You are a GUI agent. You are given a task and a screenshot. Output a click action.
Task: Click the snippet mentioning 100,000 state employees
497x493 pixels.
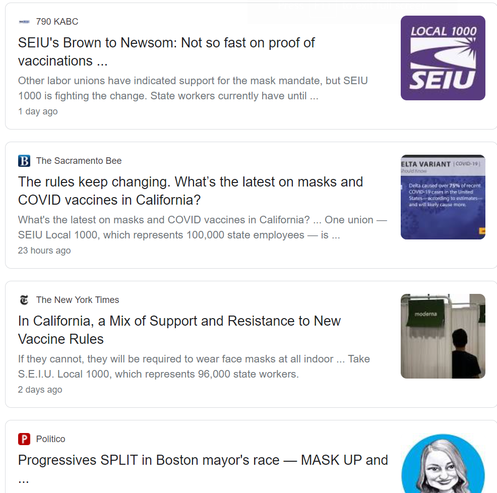[203, 227]
